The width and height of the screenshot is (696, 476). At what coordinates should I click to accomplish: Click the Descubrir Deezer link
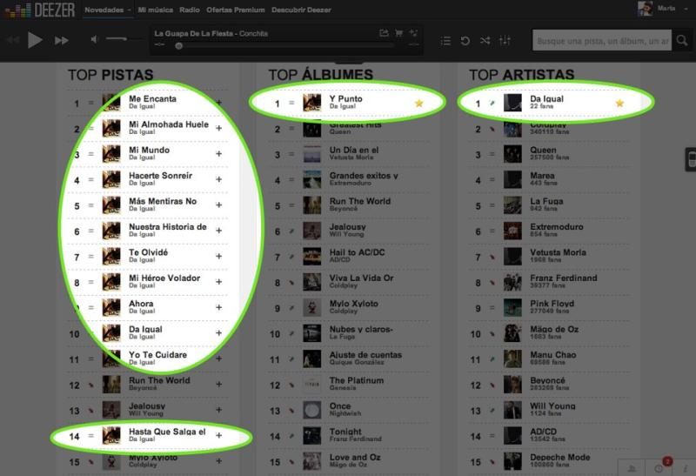[x=299, y=10]
